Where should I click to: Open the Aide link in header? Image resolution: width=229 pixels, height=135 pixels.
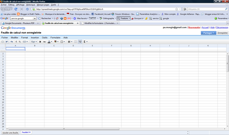point(212,27)
